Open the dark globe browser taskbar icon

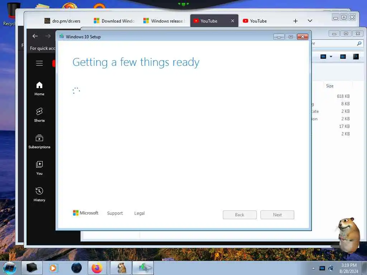tap(77, 268)
